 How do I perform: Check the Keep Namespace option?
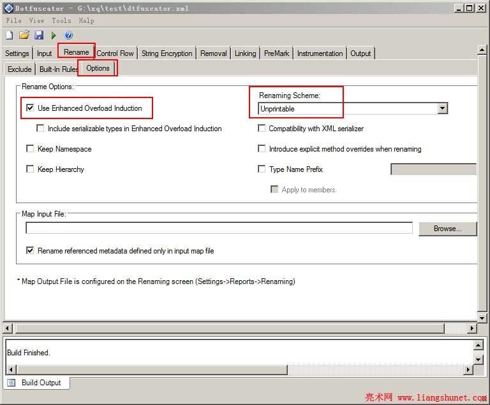tap(30, 148)
